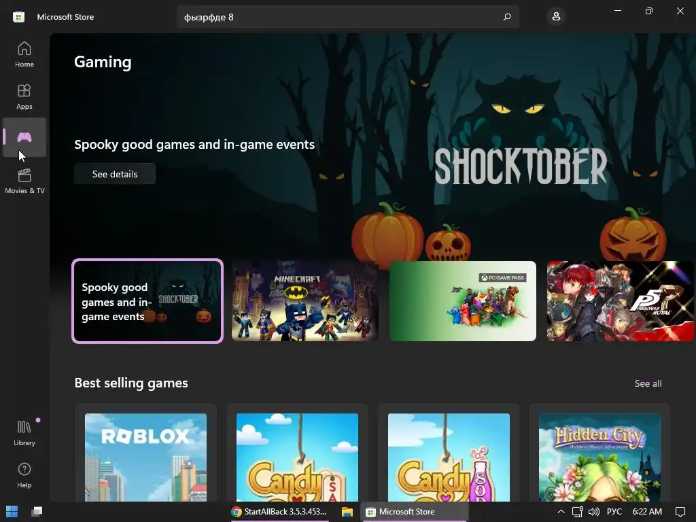Go to Apps section
The height and width of the screenshot is (522, 696).
(x=24, y=97)
